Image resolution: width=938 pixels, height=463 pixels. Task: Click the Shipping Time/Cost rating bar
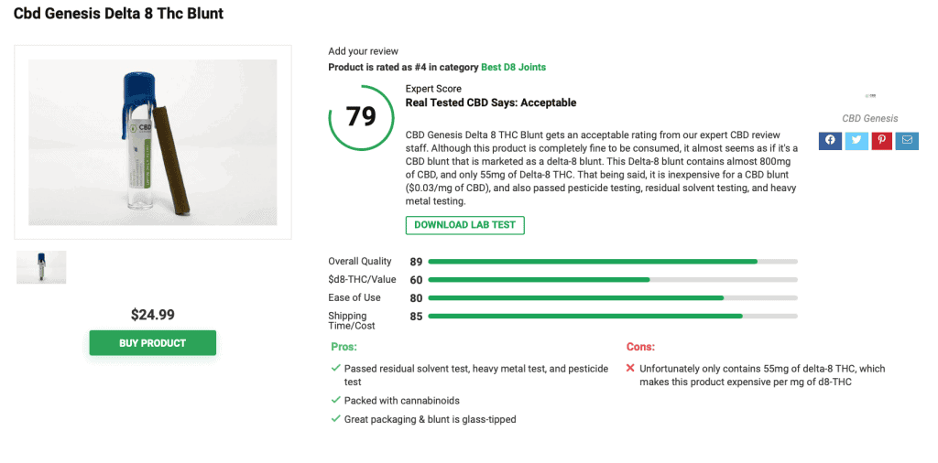point(613,316)
